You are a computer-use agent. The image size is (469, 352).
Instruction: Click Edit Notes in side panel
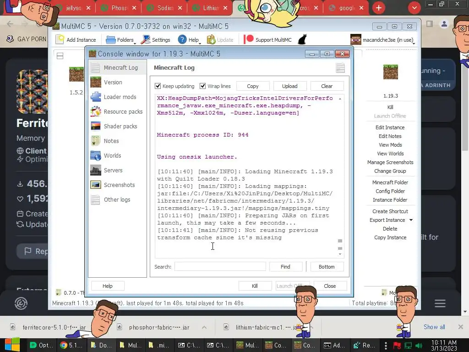(x=390, y=136)
